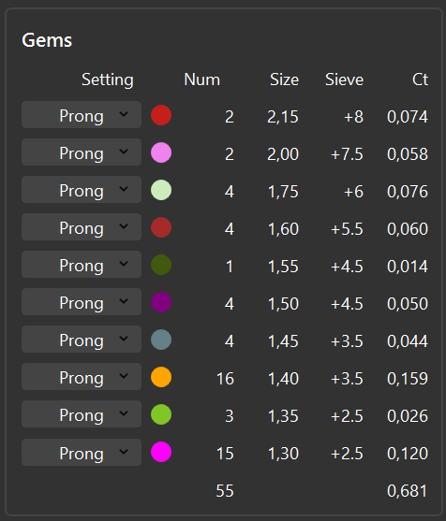Click the Num value 16 in the orange row
Viewport: 446px width, 521px height.
click(225, 379)
